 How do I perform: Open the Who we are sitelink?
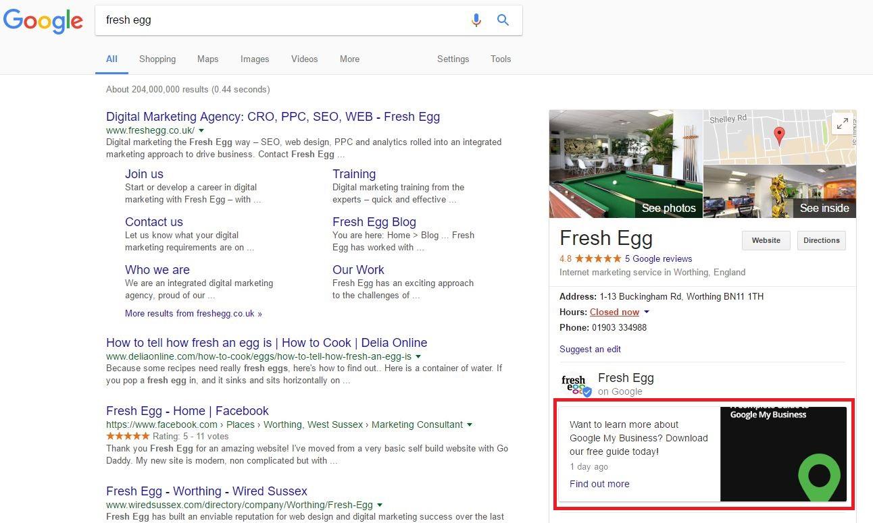157,270
